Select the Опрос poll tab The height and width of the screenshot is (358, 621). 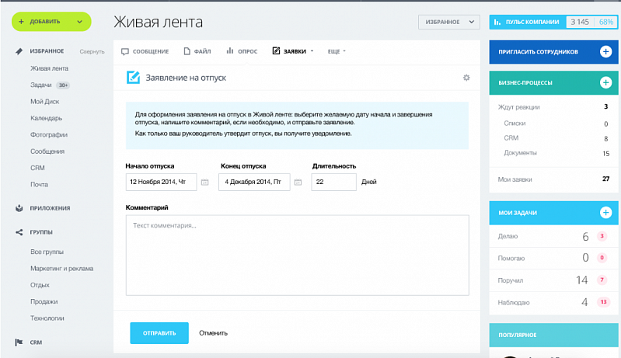(x=242, y=51)
